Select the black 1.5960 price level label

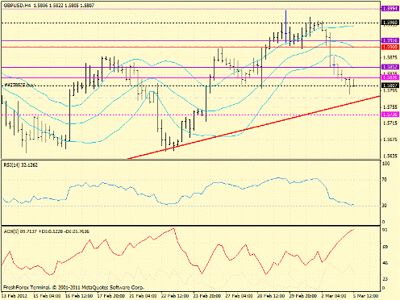click(x=390, y=23)
